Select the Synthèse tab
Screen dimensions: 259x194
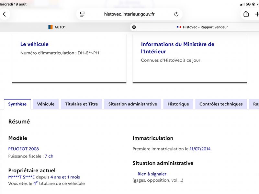[17, 104]
